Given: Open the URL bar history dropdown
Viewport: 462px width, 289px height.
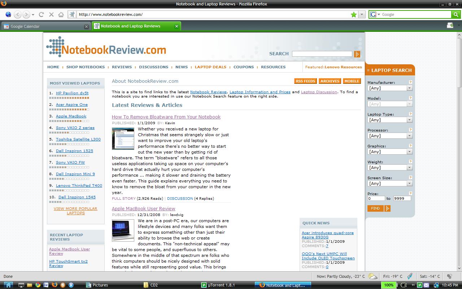Looking at the screenshot, I should 361,14.
